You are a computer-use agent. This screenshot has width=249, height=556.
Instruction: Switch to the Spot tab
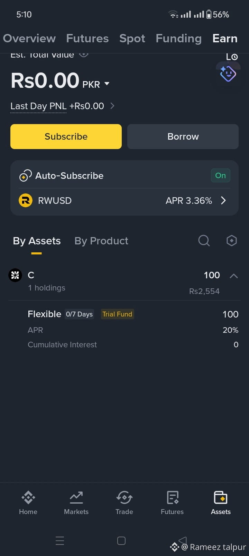132,38
